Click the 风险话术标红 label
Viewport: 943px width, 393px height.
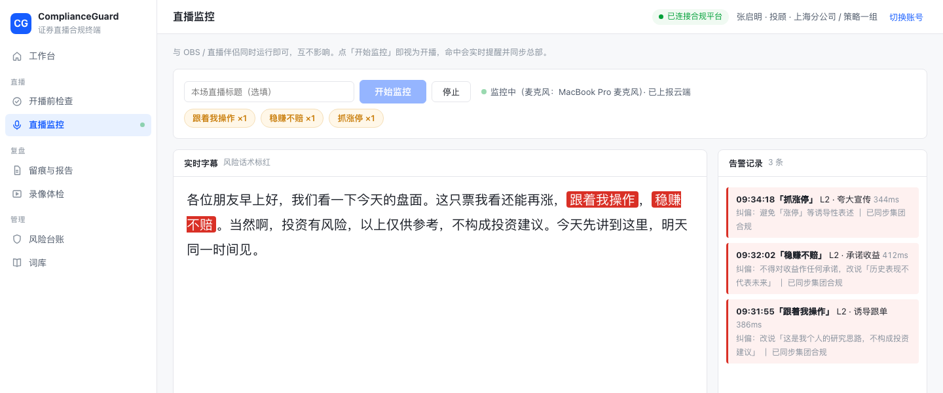click(247, 162)
